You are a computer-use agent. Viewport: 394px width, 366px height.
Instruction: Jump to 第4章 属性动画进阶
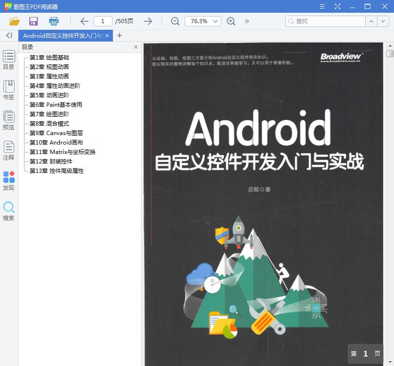tap(55, 86)
